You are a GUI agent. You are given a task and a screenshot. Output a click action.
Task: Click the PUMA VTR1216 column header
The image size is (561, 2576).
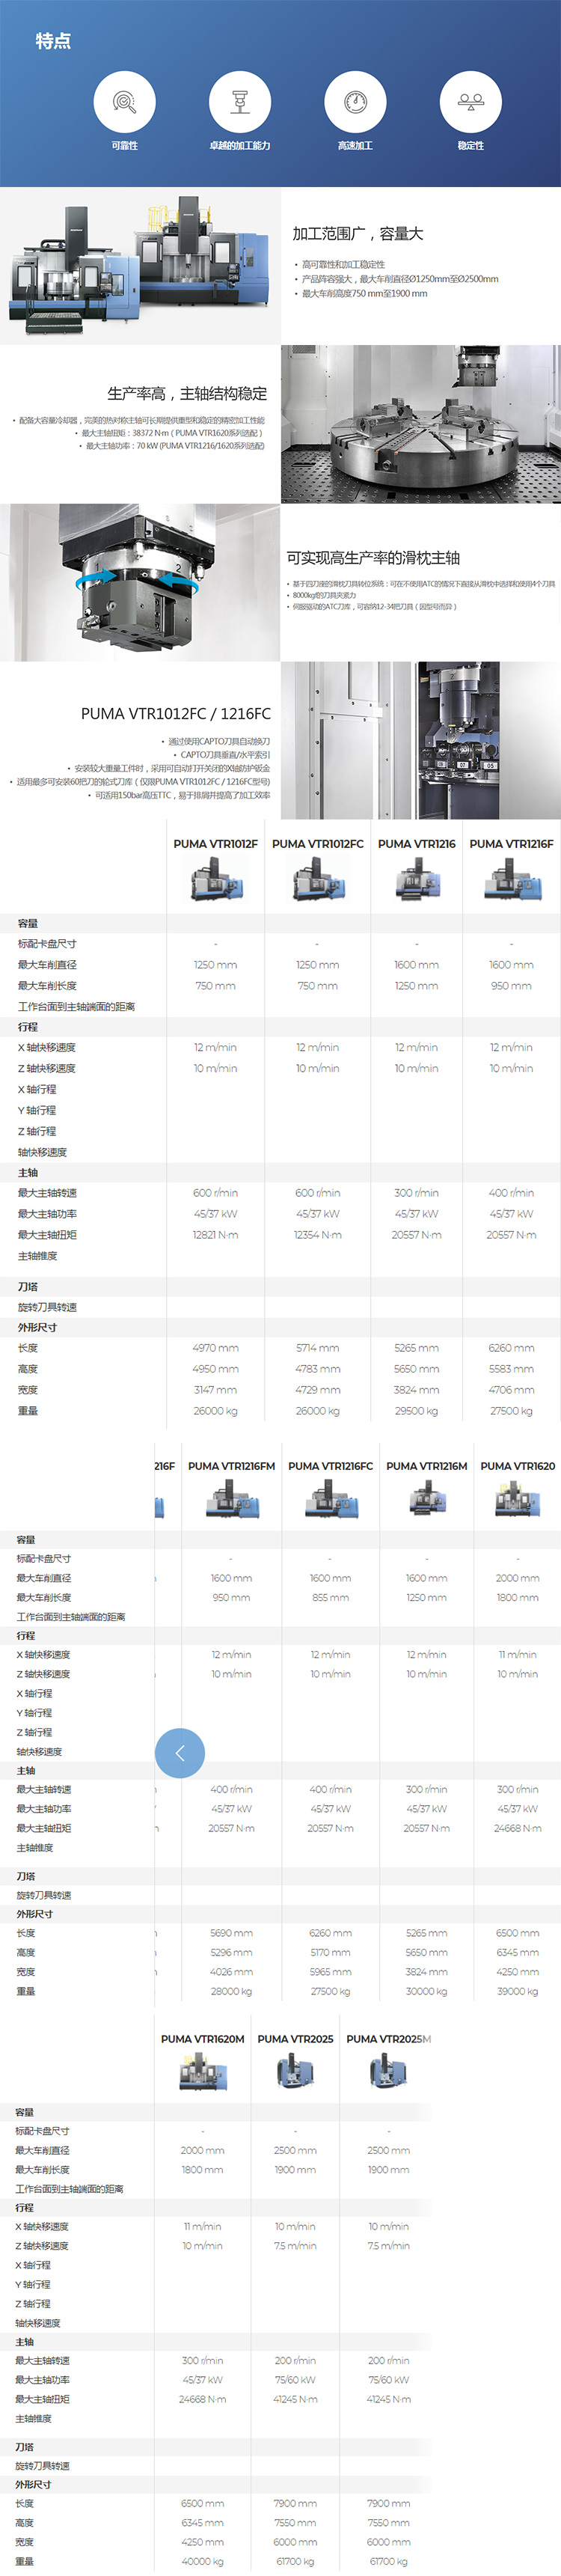tap(416, 844)
